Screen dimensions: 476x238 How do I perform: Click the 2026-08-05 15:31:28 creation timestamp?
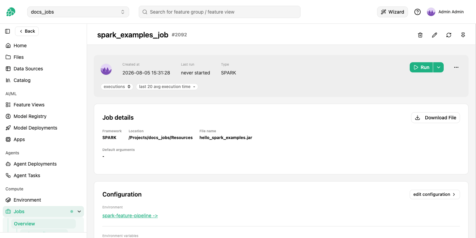click(146, 73)
